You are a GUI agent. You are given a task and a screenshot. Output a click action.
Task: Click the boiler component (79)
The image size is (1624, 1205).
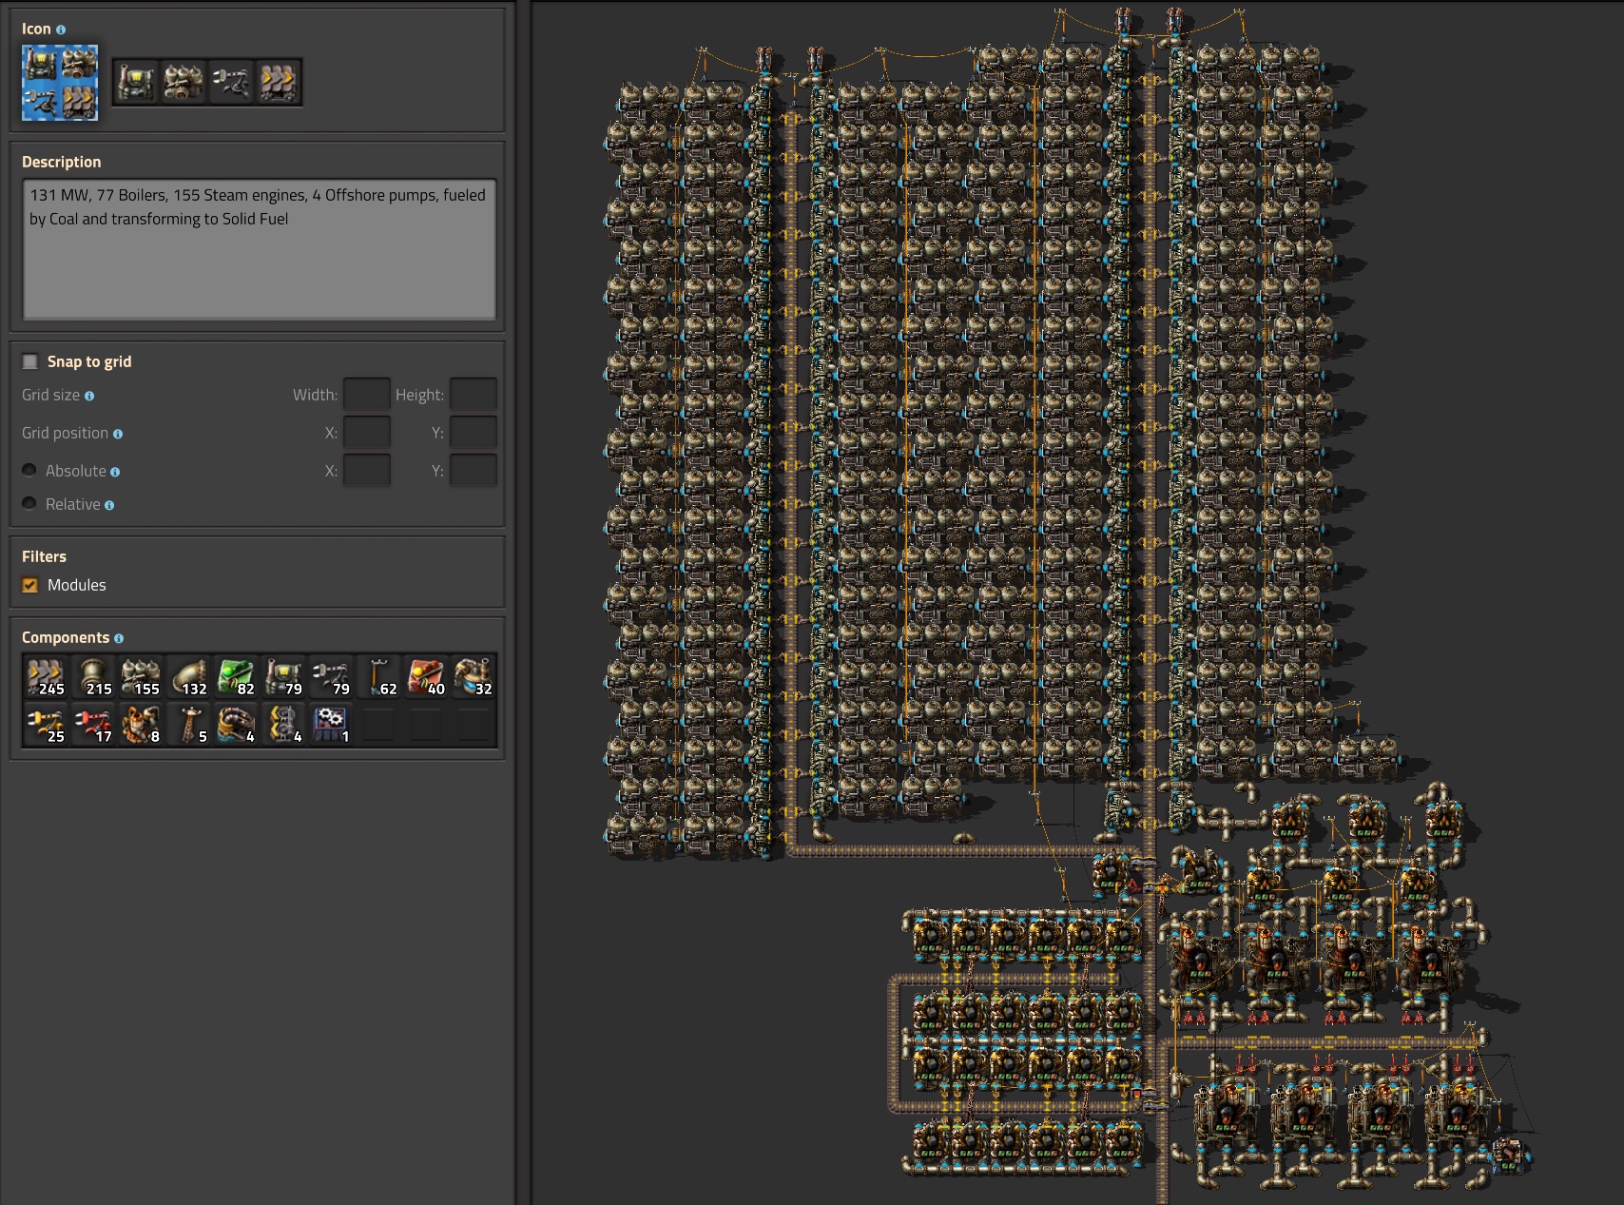click(x=283, y=676)
